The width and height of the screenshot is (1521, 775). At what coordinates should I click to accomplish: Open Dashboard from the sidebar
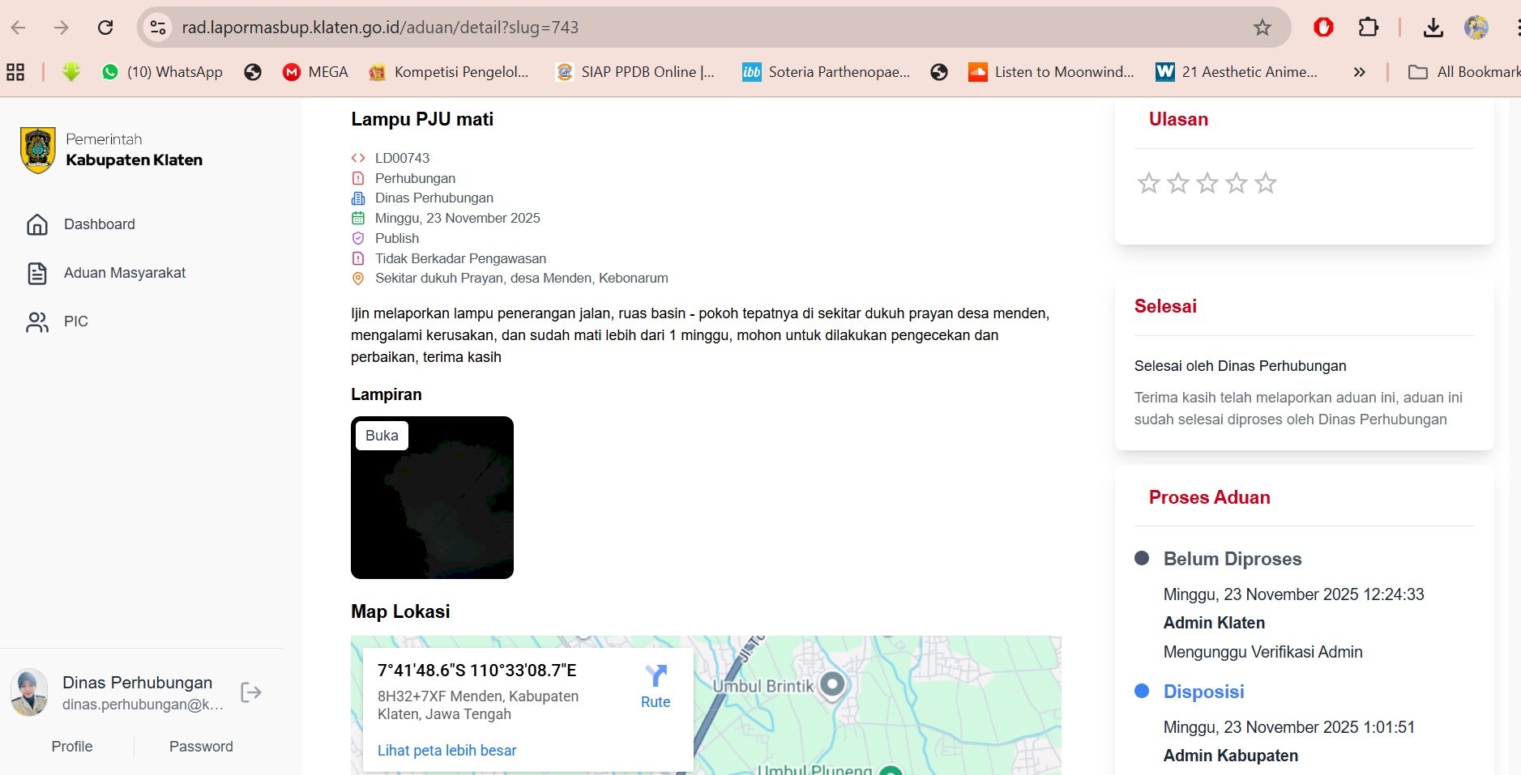click(99, 224)
